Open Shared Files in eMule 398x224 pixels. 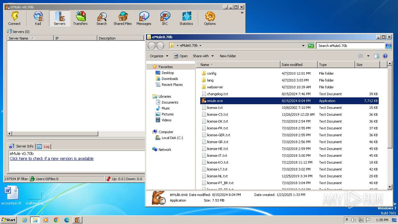pyautogui.click(x=123, y=18)
